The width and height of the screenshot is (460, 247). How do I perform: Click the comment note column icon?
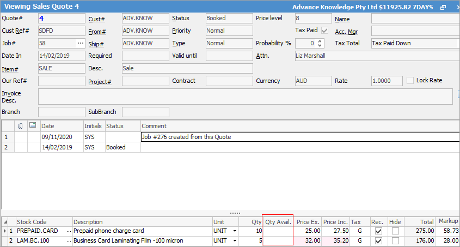pyautogui.click(x=33, y=126)
